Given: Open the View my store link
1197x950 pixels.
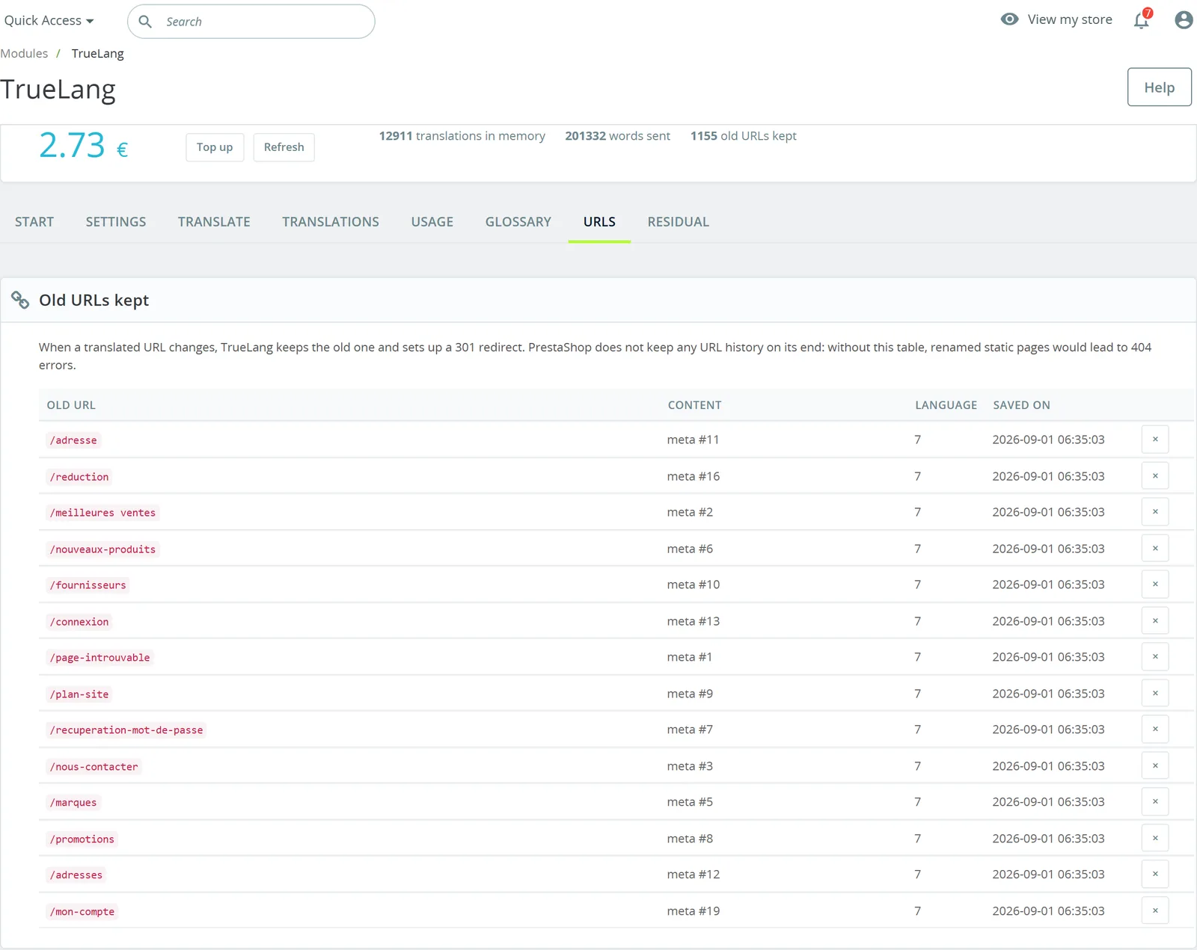Looking at the screenshot, I should pyautogui.click(x=1070, y=19).
